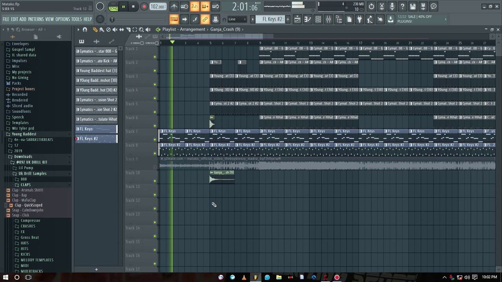Click the undo history icon
The image size is (502, 282).
pos(371,6)
